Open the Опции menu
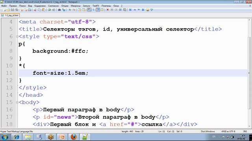The width and height of the screenshot is (252, 141). pos(65,6)
